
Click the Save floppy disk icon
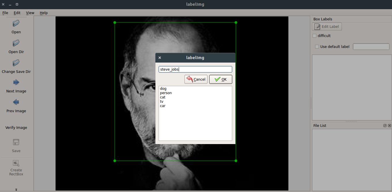point(16,142)
